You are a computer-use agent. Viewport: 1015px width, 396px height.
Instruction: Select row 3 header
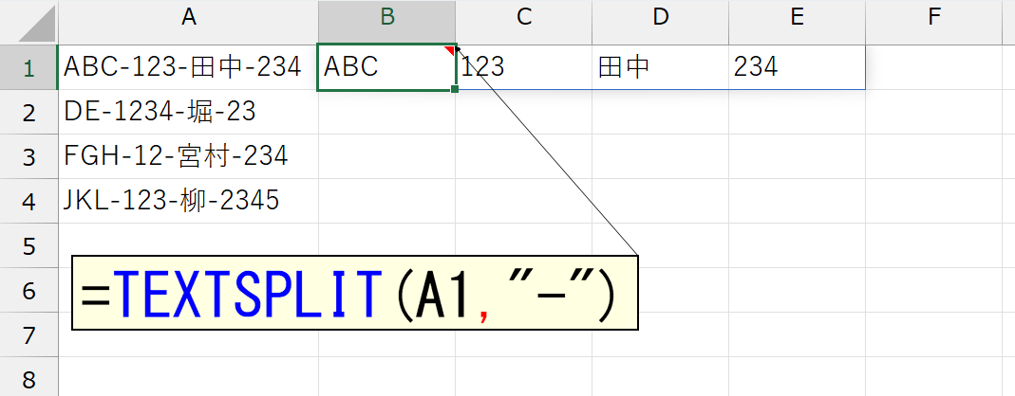pos(29,156)
